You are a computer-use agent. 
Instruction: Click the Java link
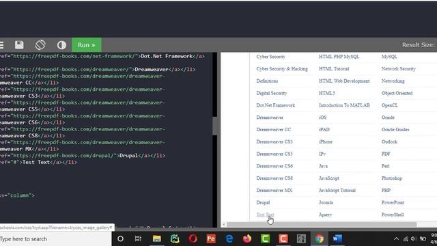(323, 166)
